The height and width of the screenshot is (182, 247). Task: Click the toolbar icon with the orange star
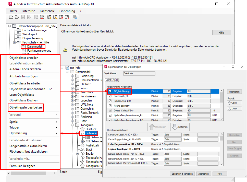[x=49, y=17]
